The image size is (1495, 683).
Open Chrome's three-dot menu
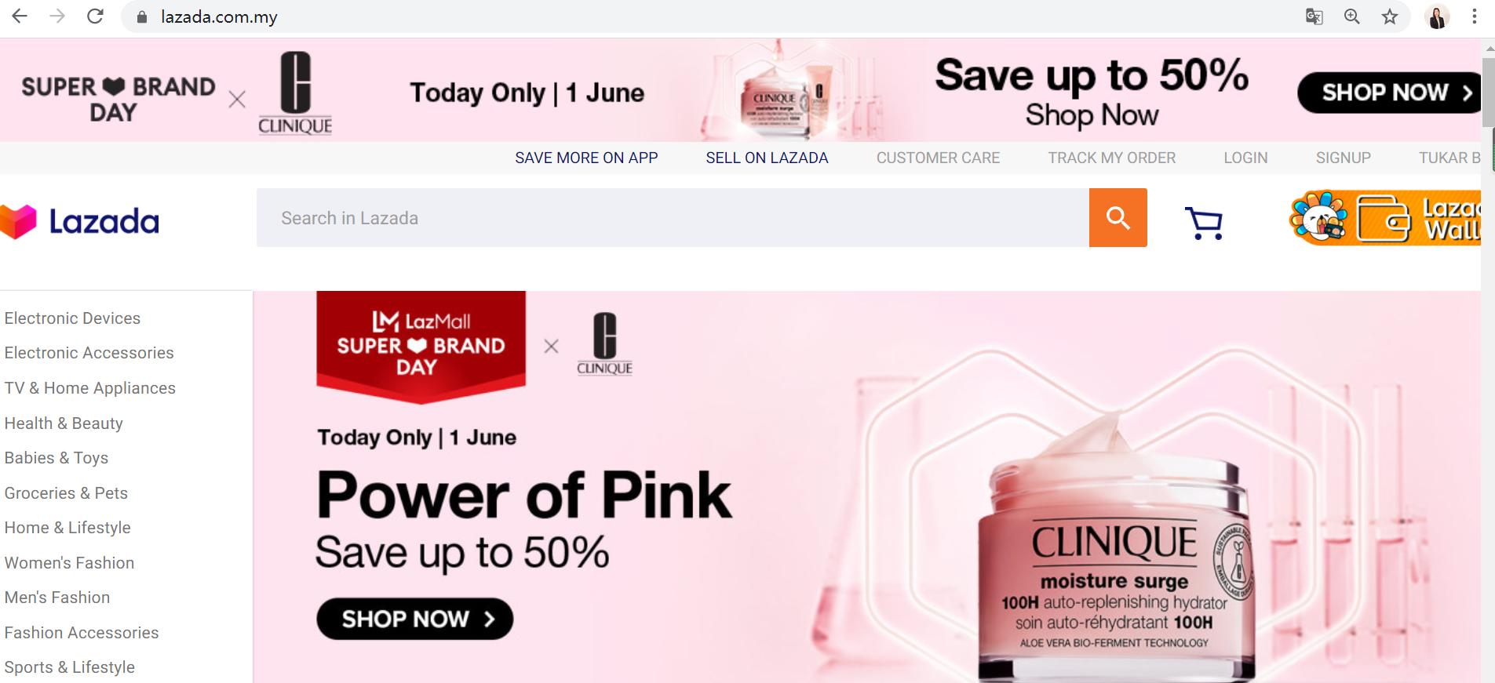[1475, 16]
